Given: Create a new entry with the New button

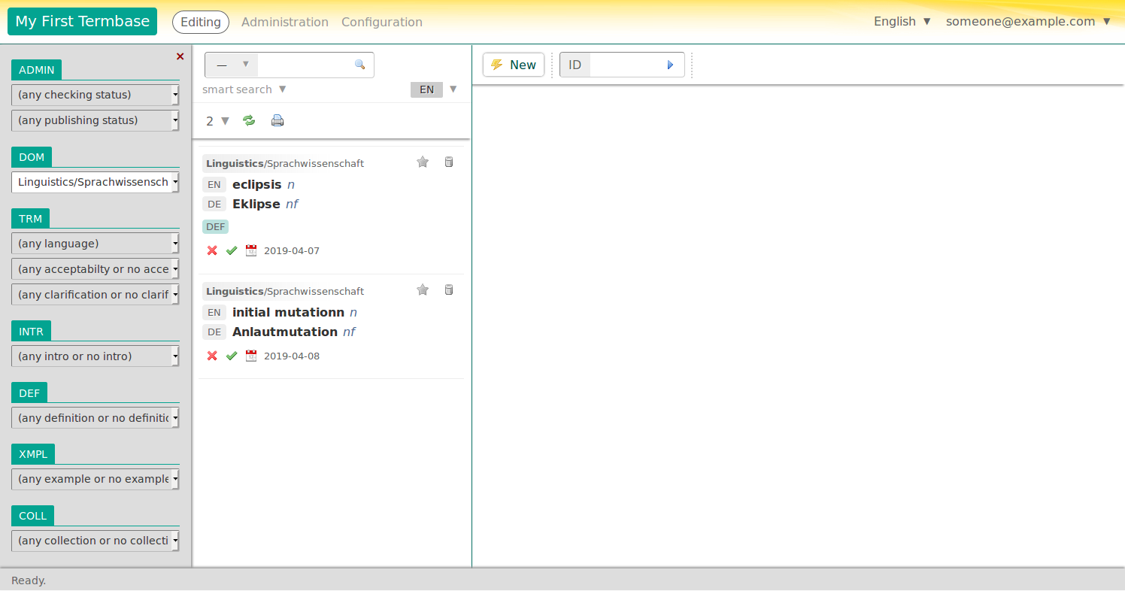Looking at the screenshot, I should click(x=514, y=65).
